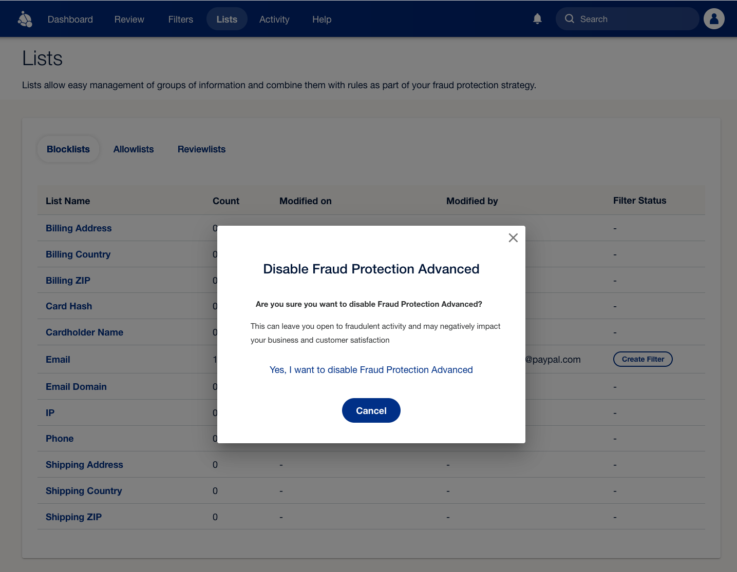Cancel disabling Fraud Protection Advanced
Image resolution: width=737 pixels, height=572 pixels.
(371, 410)
